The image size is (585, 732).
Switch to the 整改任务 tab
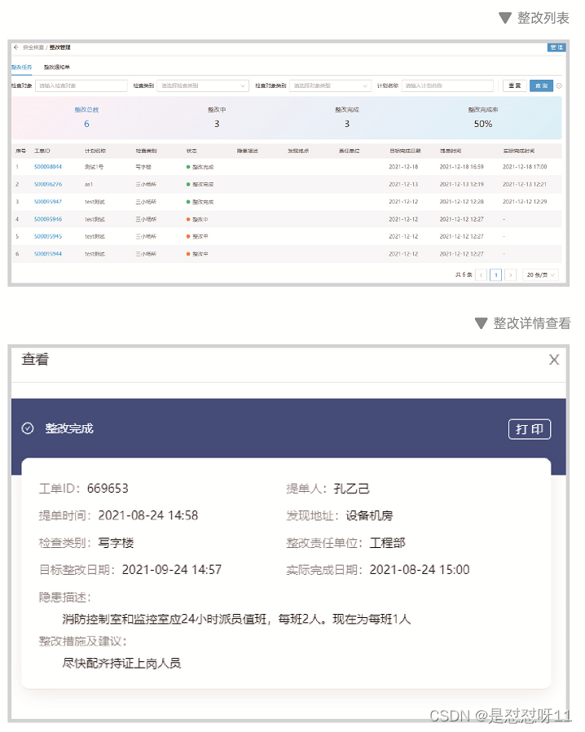click(21, 68)
